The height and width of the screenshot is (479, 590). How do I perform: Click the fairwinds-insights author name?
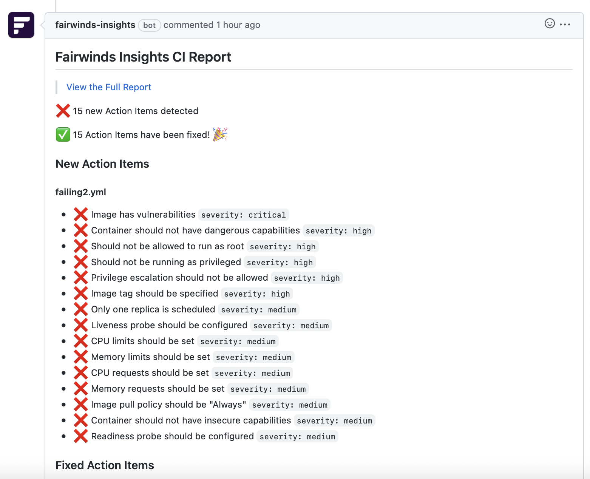pos(95,25)
